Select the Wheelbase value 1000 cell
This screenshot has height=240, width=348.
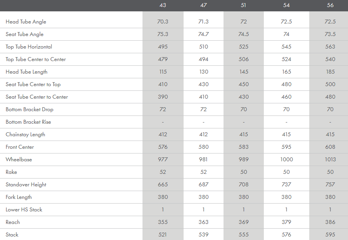coord(286,160)
